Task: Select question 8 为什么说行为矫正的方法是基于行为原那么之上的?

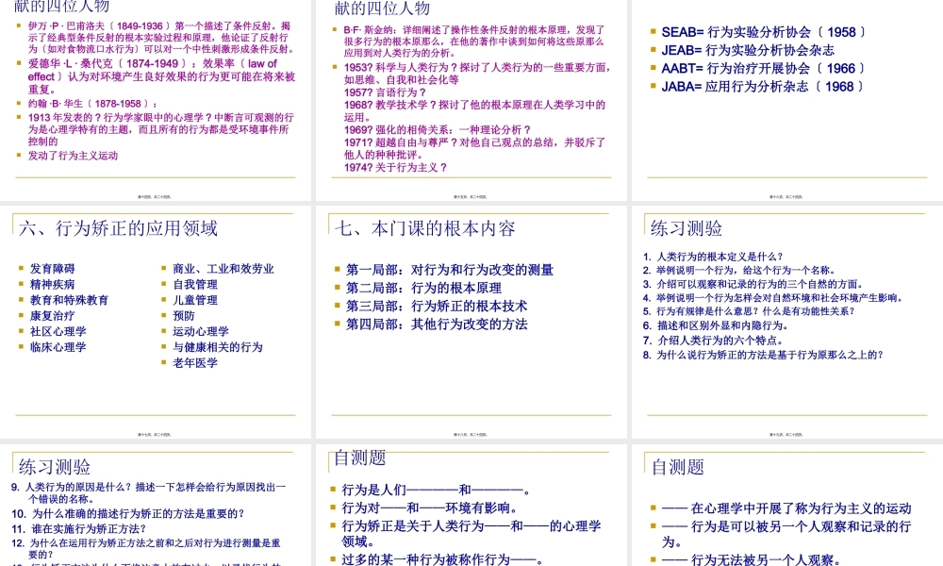Action: tap(769, 356)
